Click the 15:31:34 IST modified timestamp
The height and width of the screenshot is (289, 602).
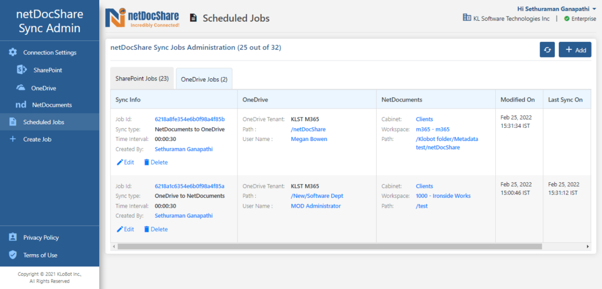515,126
